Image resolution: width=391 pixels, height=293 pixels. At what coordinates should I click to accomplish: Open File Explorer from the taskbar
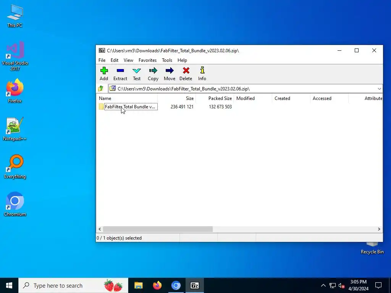(x=138, y=285)
